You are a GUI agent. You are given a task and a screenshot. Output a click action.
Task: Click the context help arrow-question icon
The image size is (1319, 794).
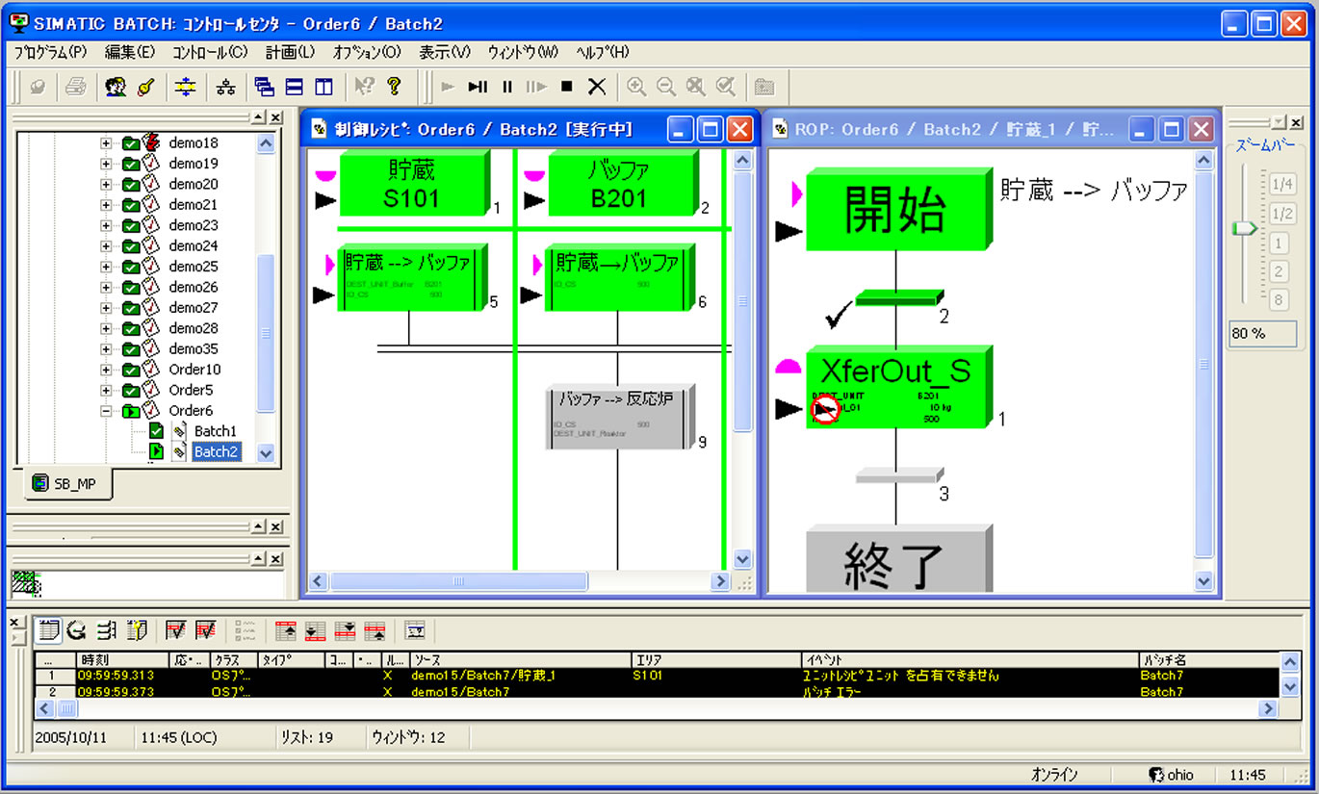[363, 87]
